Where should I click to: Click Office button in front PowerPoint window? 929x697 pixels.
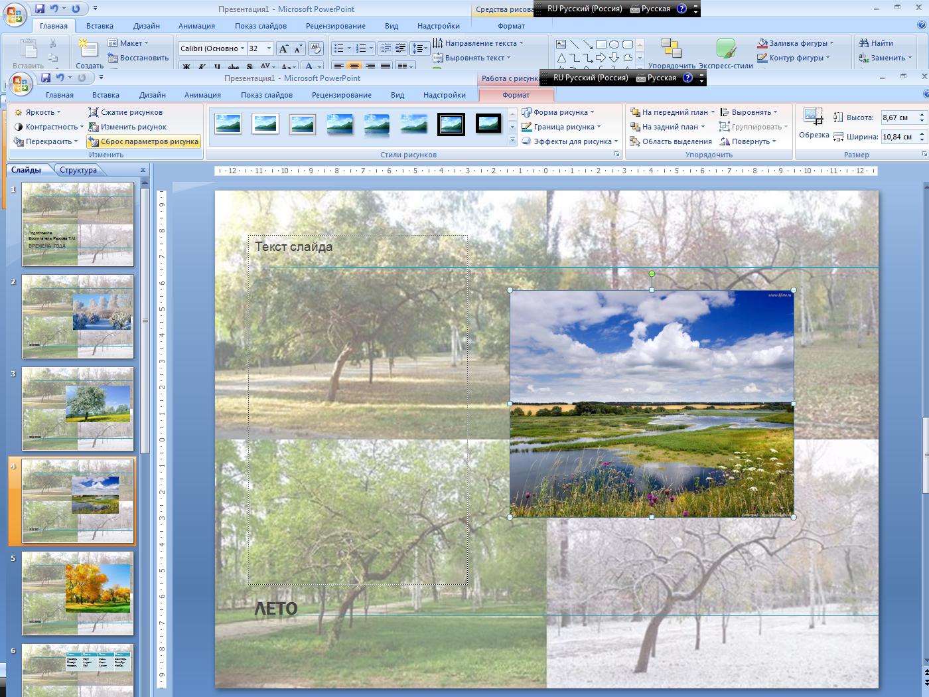pos(20,84)
